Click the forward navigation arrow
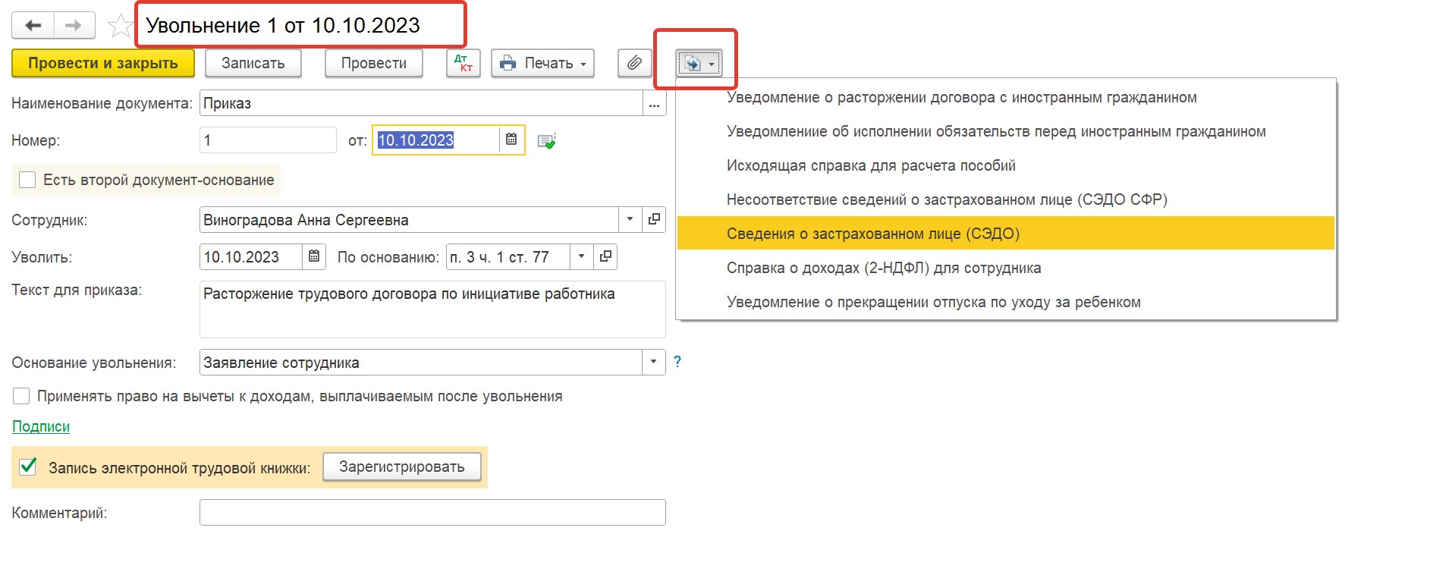This screenshot has width=1433, height=578. [74, 26]
